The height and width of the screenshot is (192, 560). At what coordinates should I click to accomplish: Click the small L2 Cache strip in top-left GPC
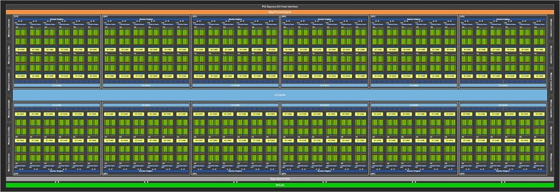[x=57, y=85]
